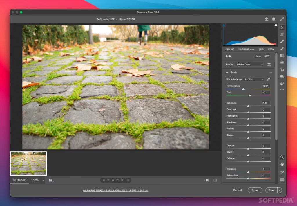Select the Spot Removal healing tool

[282, 41]
